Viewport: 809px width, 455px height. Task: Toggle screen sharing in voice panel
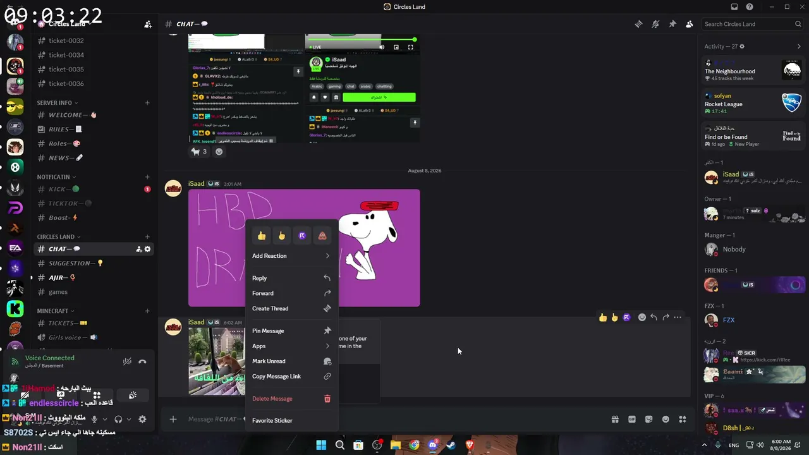[61, 395]
